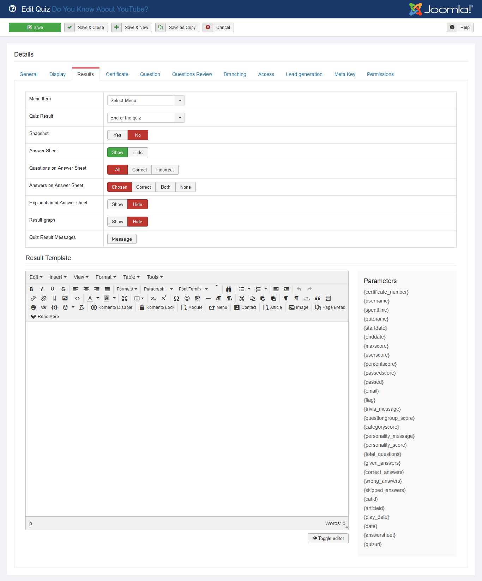The height and width of the screenshot is (581, 482).
Task: Insert an emoticon using the smiley icon
Action: [187, 298]
